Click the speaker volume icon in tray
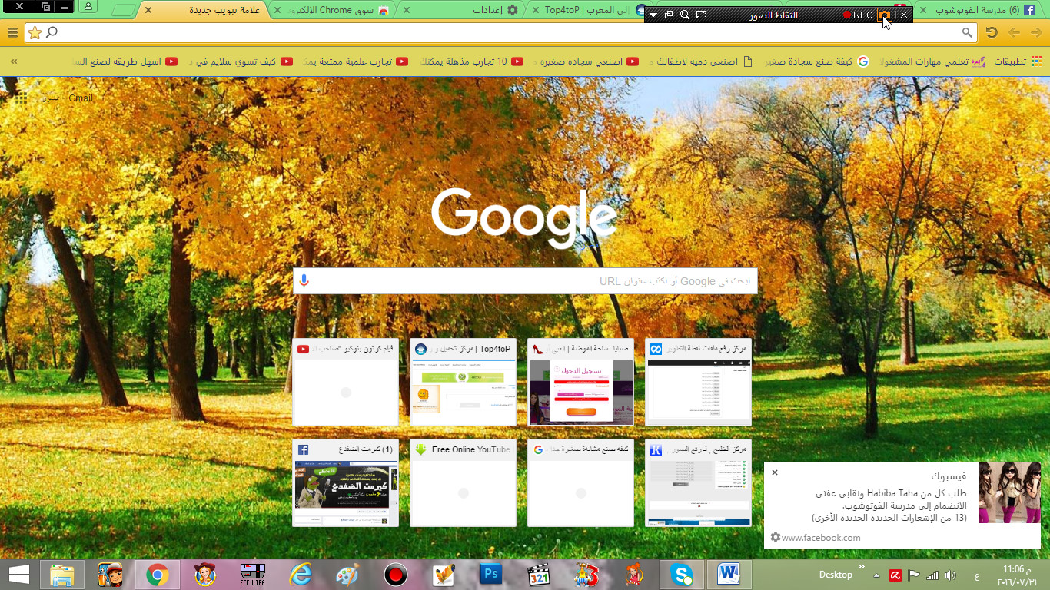1050x590 pixels. tap(950, 575)
